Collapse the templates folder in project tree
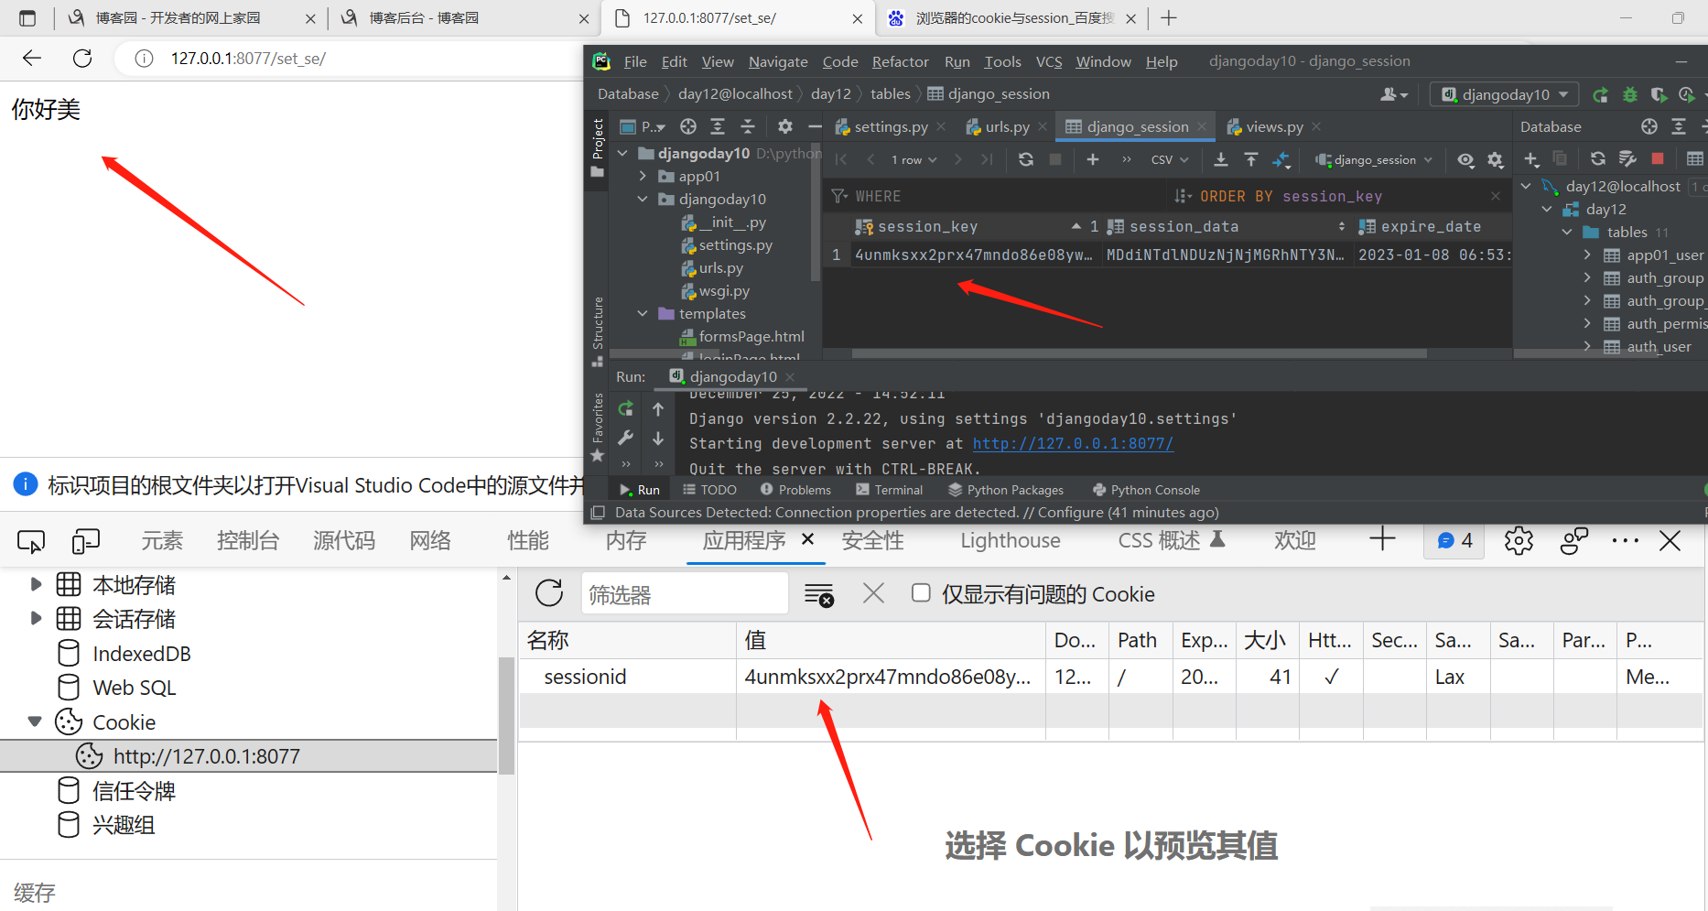This screenshot has height=911, width=1708. click(643, 313)
